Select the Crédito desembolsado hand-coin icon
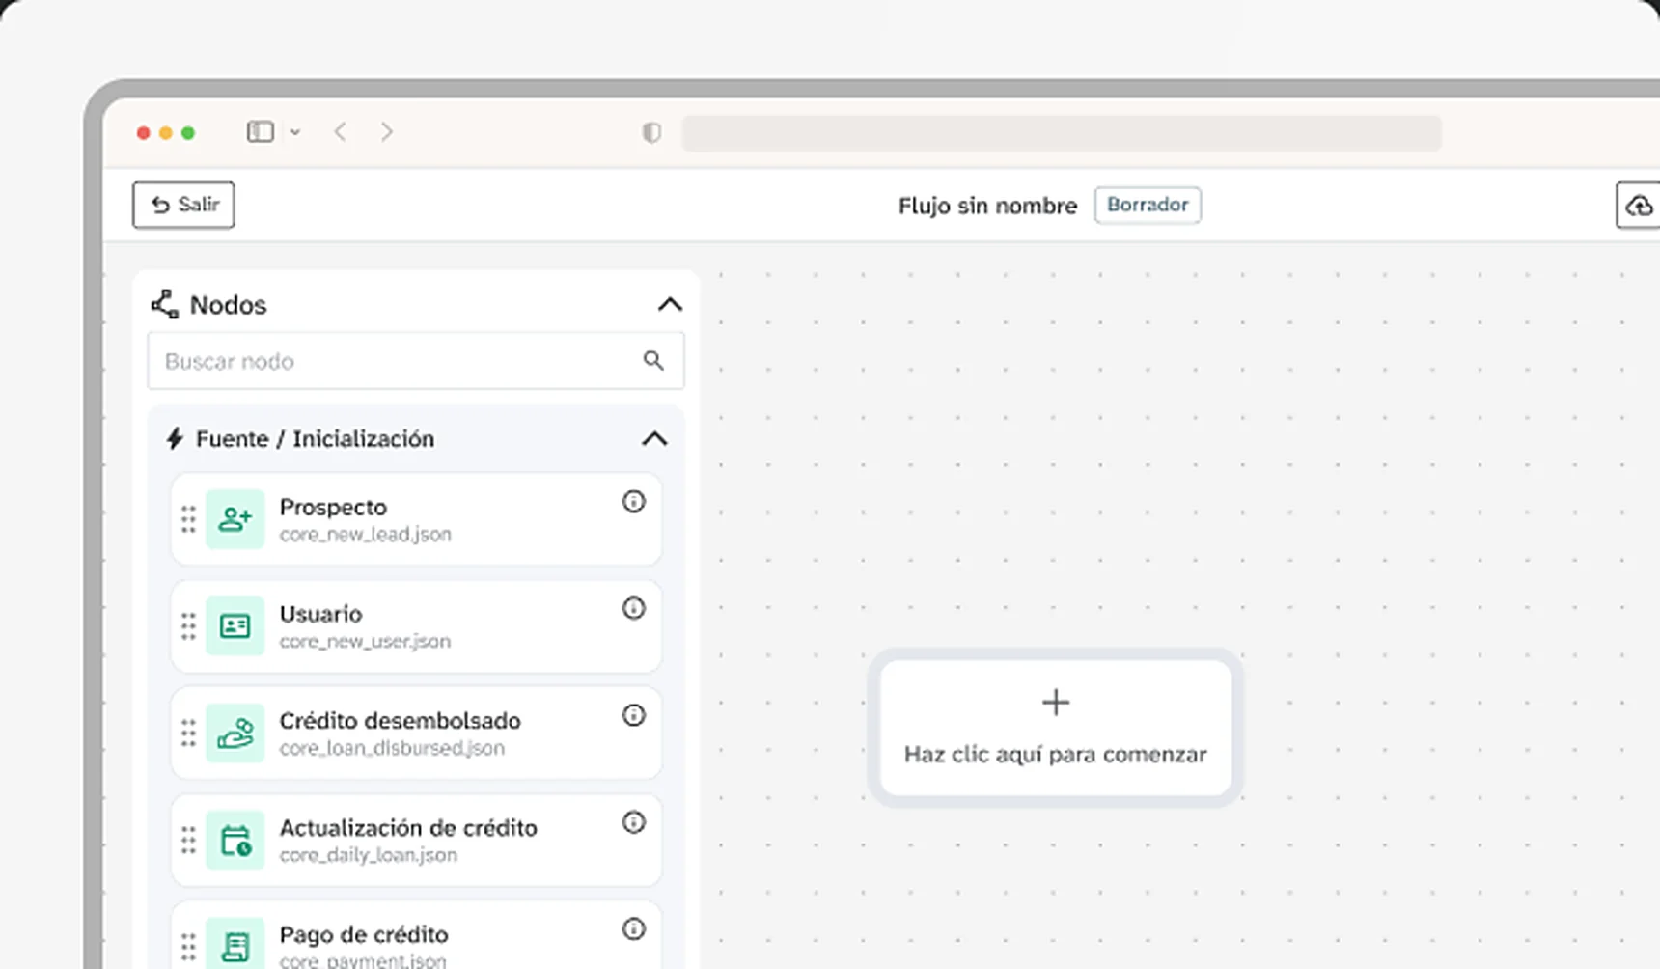 click(235, 734)
